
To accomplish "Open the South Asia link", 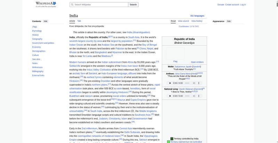I will pyautogui.click(x=134, y=37).
